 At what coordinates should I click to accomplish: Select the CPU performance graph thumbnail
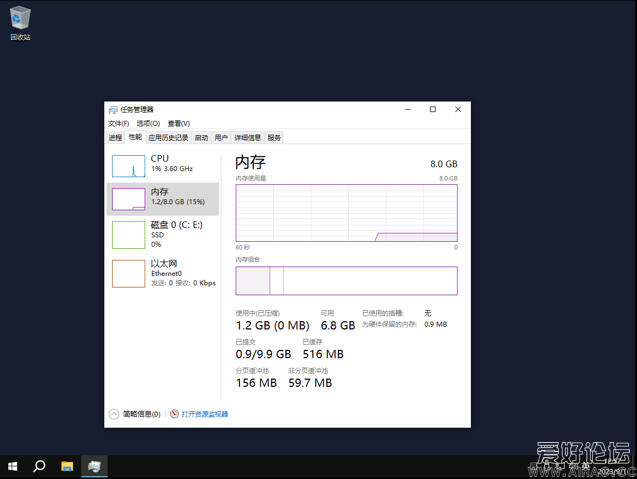[129, 166]
